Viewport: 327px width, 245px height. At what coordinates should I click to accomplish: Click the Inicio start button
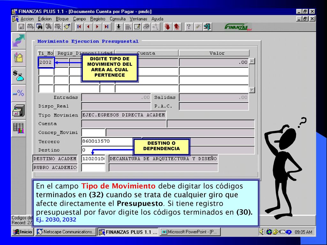click(23, 232)
